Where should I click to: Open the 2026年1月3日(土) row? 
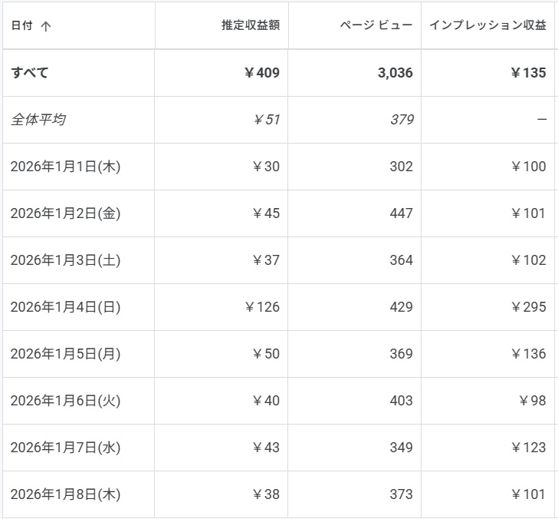pyautogui.click(x=279, y=260)
